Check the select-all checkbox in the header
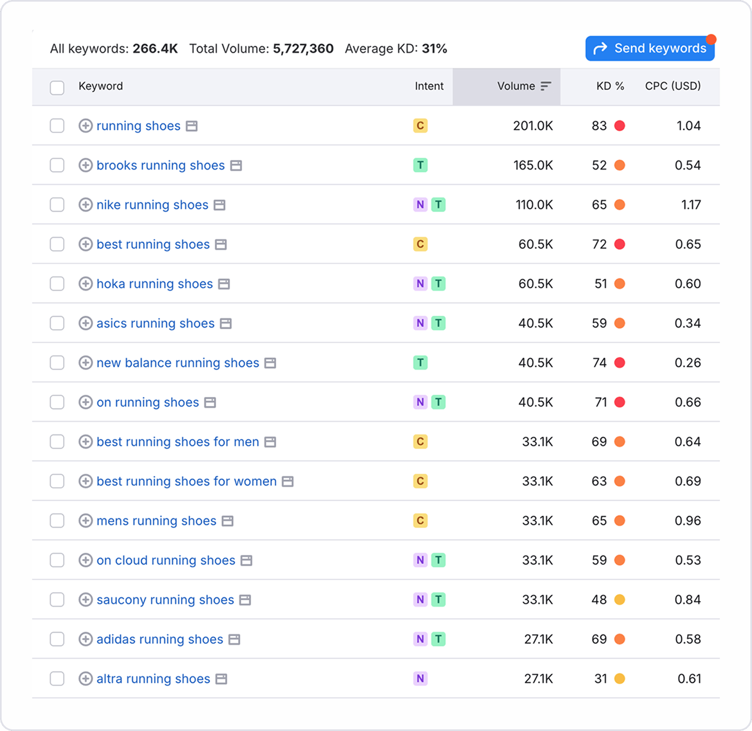Viewport: 752px width, 731px height. pos(57,87)
